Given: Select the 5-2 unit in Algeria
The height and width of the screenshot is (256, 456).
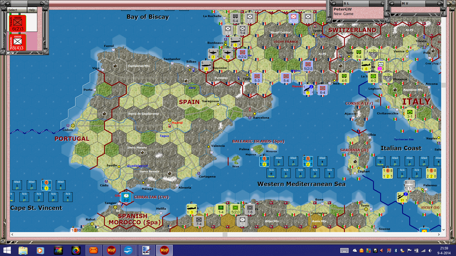Looking at the screenshot, I should (243, 221).
